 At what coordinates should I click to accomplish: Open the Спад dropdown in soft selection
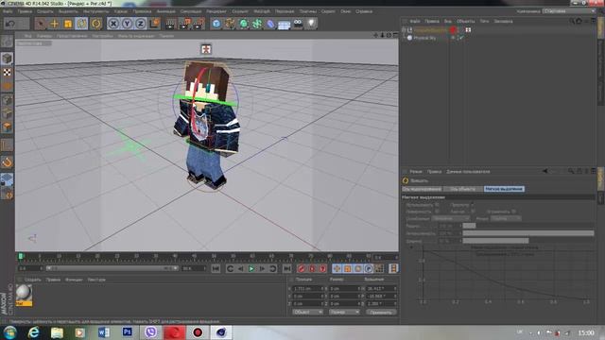[x=450, y=218]
